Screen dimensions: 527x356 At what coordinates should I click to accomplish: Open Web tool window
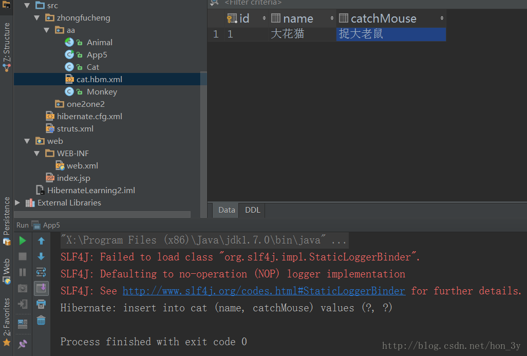pos(6,271)
